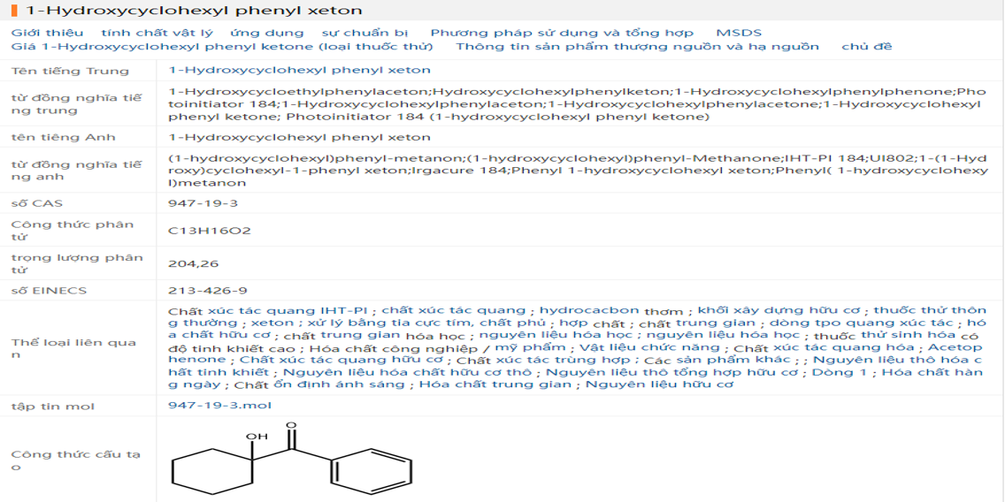Jump to sự chuẩn bị section
This screenshot has height=502, width=1005.
[364, 33]
